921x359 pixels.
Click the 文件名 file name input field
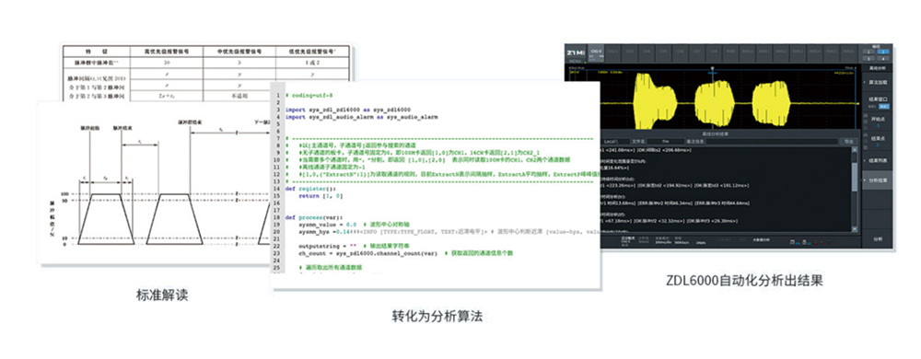click(x=666, y=142)
